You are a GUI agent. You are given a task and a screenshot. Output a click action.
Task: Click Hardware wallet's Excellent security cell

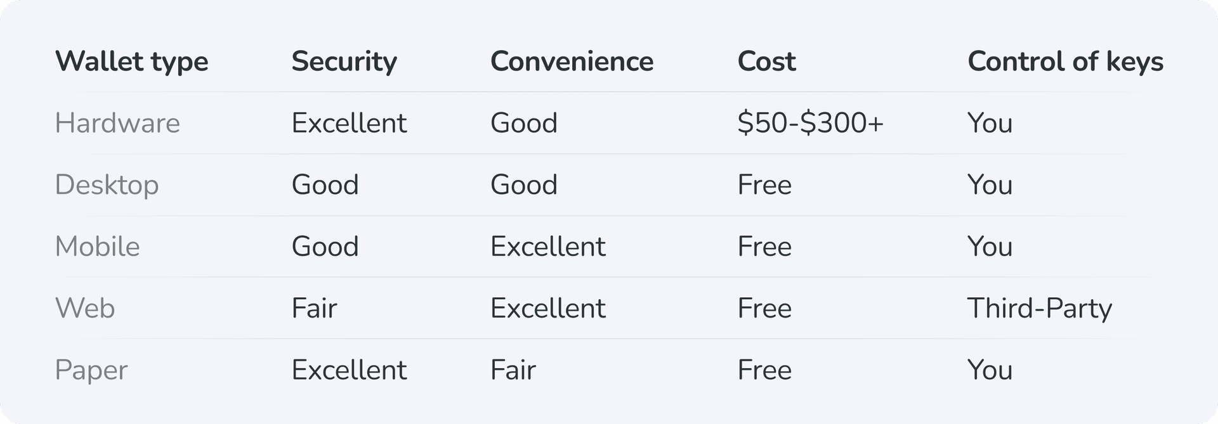(349, 123)
